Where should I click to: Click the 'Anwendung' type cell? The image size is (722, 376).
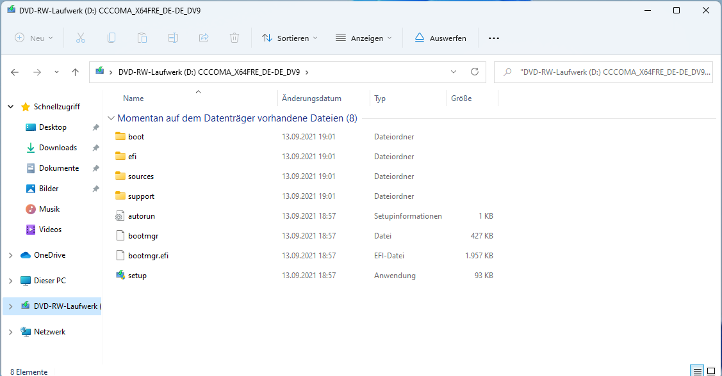pos(395,276)
